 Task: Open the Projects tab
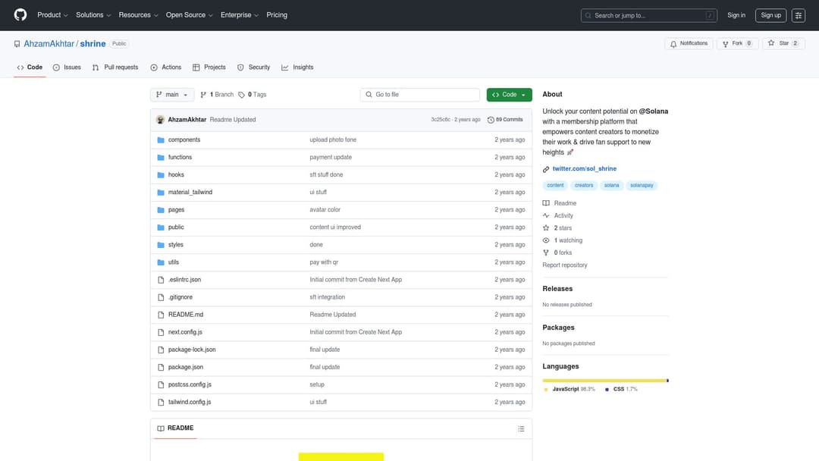pos(209,67)
